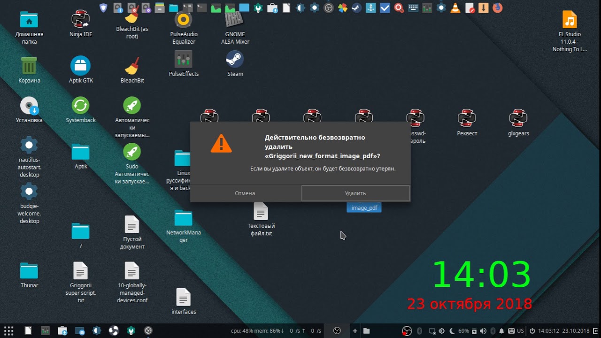
Task: Open the Sudo Автоматически запускаемые rocket icon
Action: [x=132, y=152]
